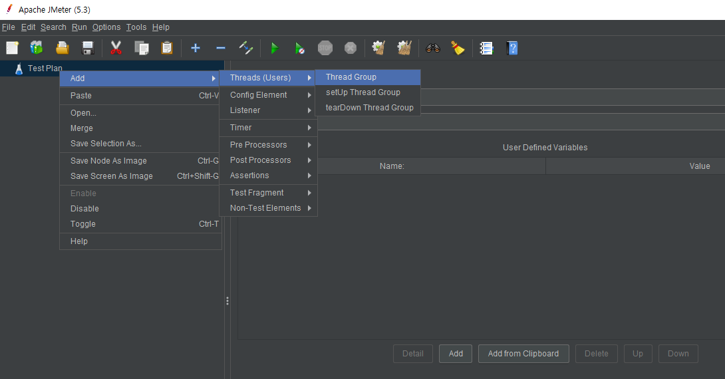This screenshot has height=379, width=725.
Task: Click the Paste clipboard icon
Action: 167,48
